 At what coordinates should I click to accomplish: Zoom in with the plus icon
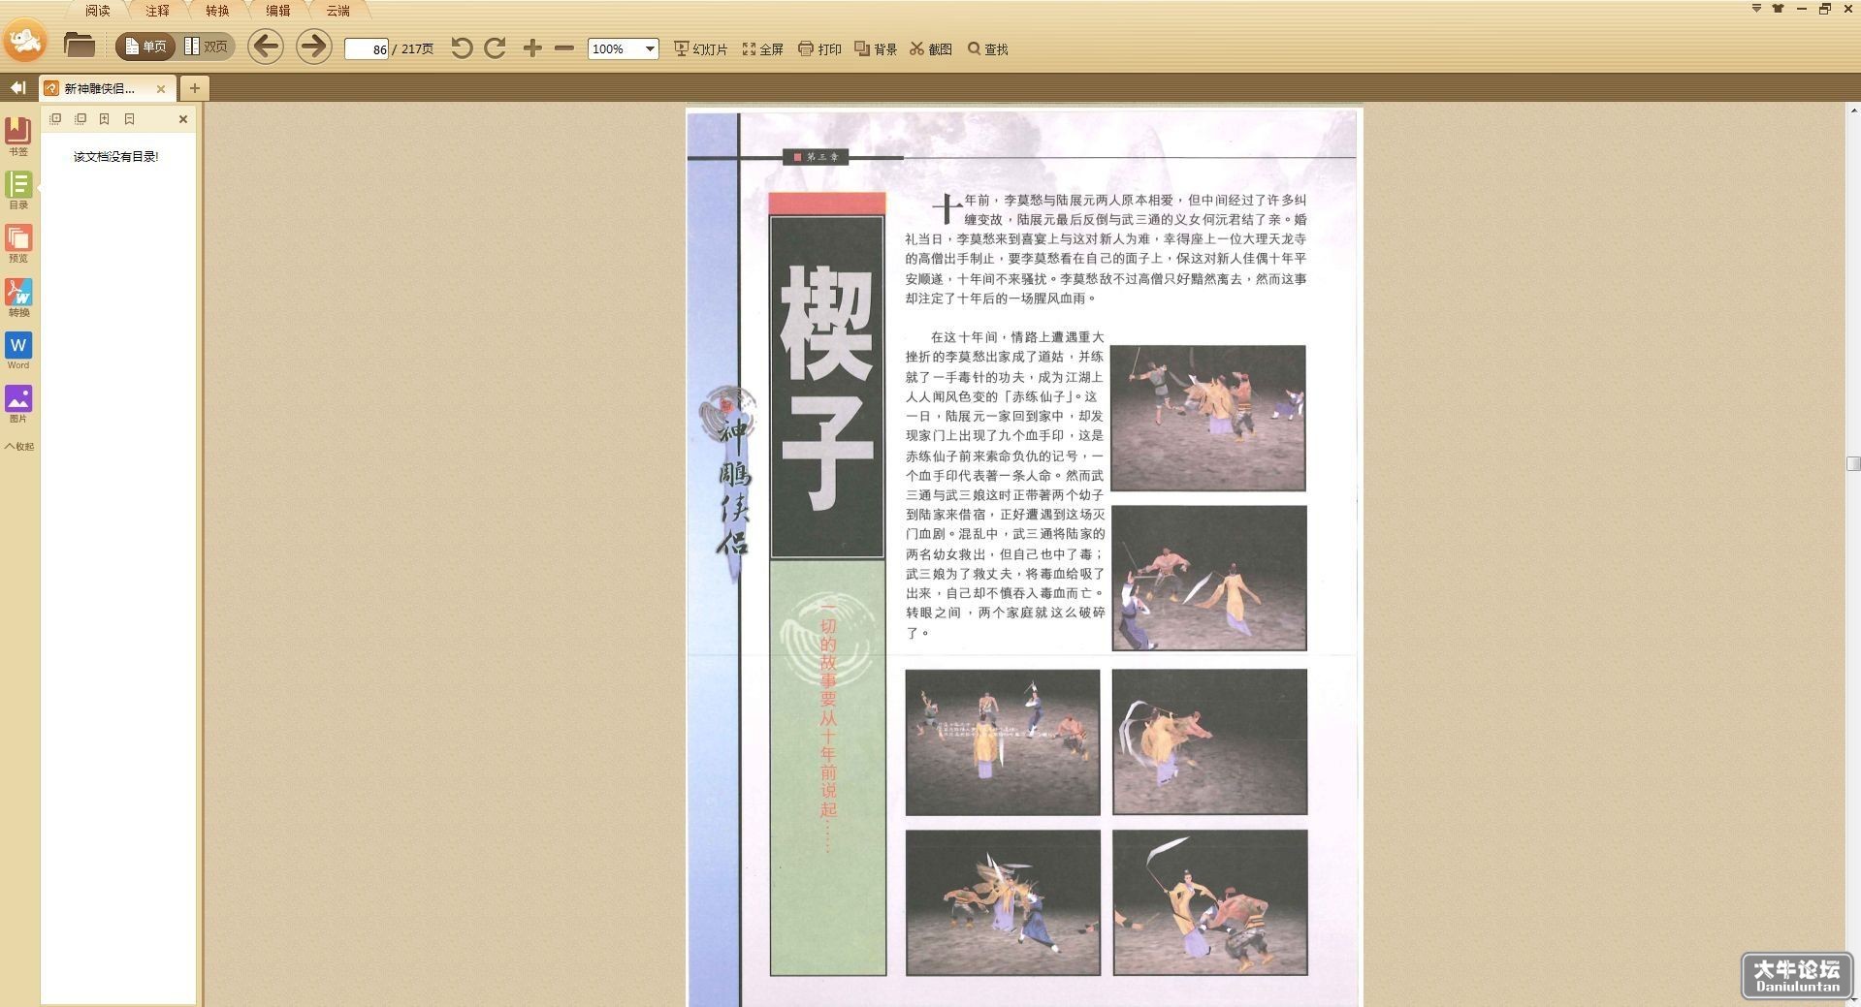tap(532, 47)
